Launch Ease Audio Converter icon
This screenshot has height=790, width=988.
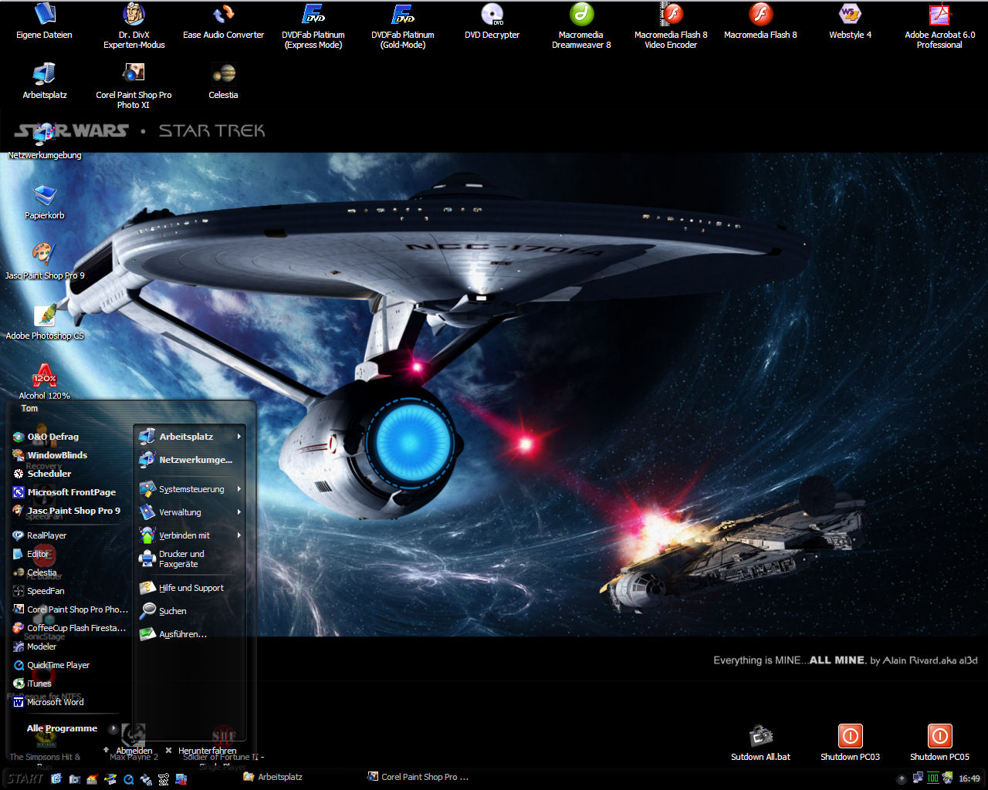[x=224, y=15]
